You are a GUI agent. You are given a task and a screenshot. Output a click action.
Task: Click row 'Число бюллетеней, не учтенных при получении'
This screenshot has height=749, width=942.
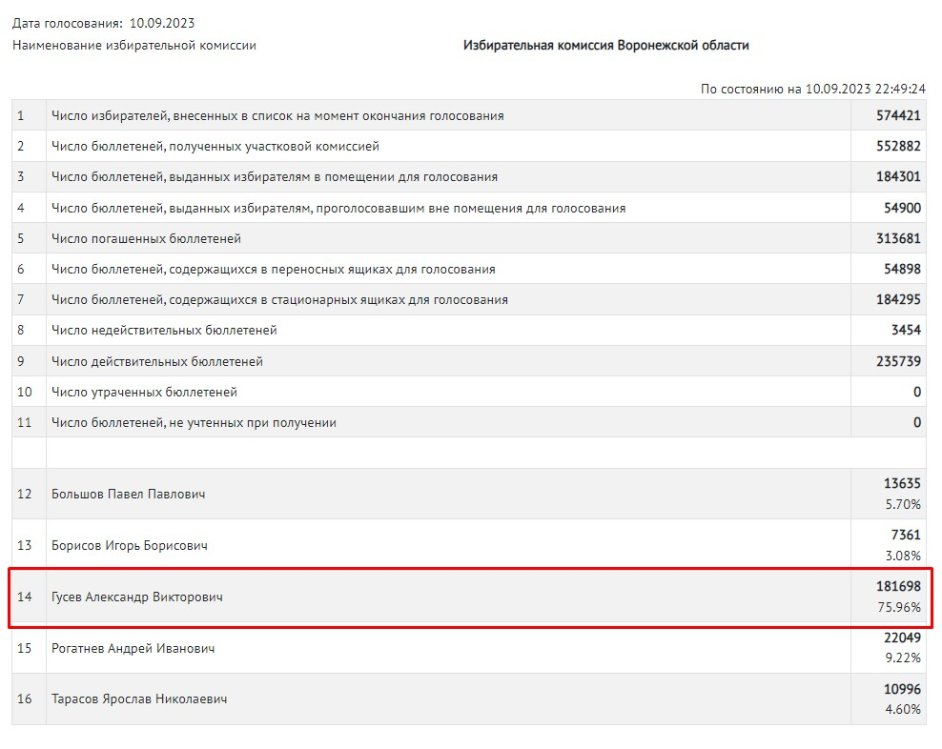pyautogui.click(x=468, y=422)
